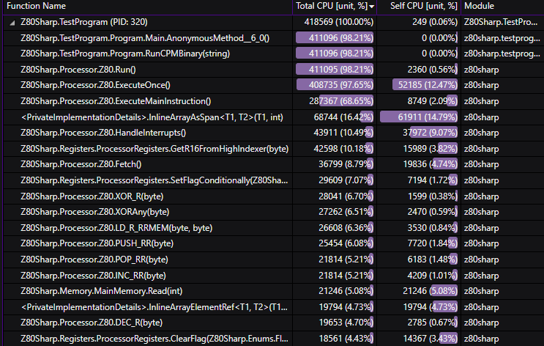
Task: Click module cell in RunCPMBinary row
Action: 502,54
